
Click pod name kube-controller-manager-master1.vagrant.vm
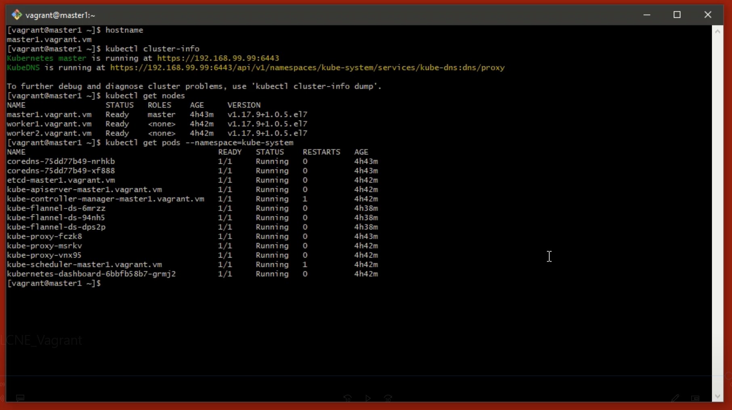[105, 199]
